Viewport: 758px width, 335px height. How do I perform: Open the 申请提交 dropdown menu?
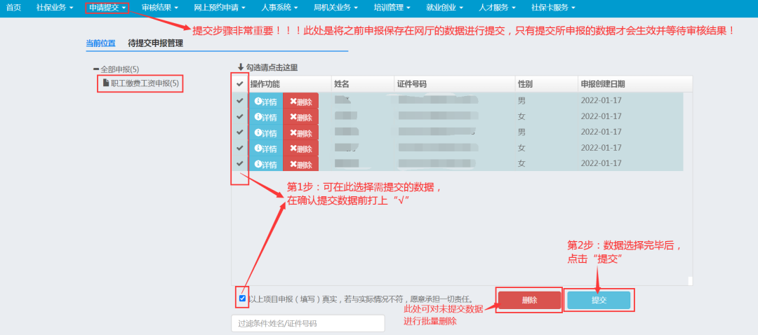click(107, 8)
